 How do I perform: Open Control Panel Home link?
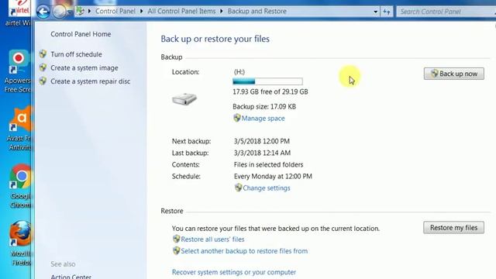(81, 34)
